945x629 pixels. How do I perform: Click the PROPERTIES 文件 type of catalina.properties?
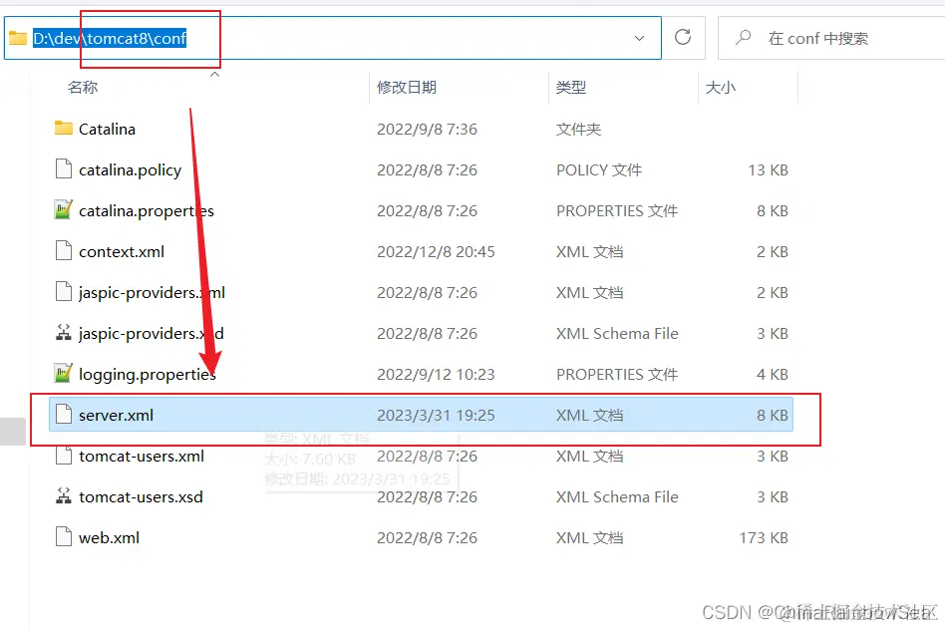616,211
